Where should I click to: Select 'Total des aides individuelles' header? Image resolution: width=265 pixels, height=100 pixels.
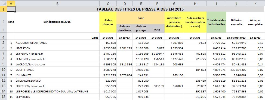coord(216,22)
